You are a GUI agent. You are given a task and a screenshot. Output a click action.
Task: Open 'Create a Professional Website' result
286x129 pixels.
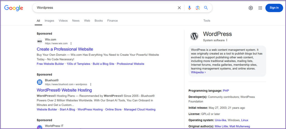[65, 49]
